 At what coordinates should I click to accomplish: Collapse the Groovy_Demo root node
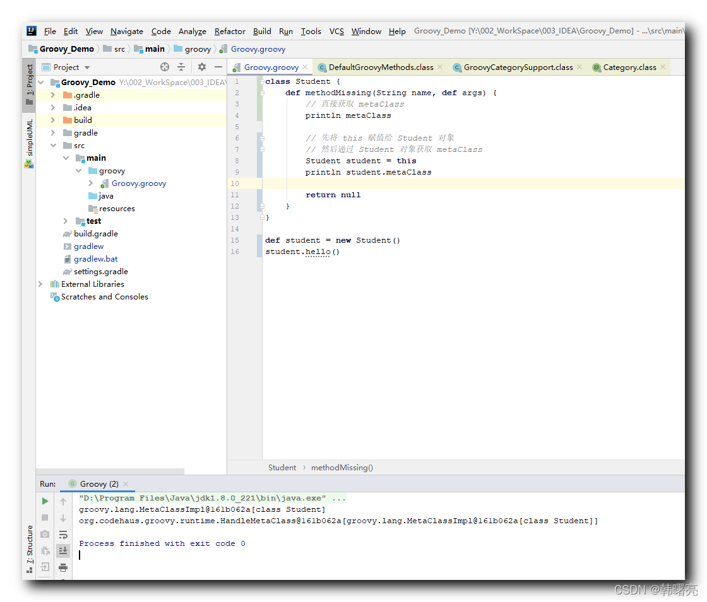point(41,83)
